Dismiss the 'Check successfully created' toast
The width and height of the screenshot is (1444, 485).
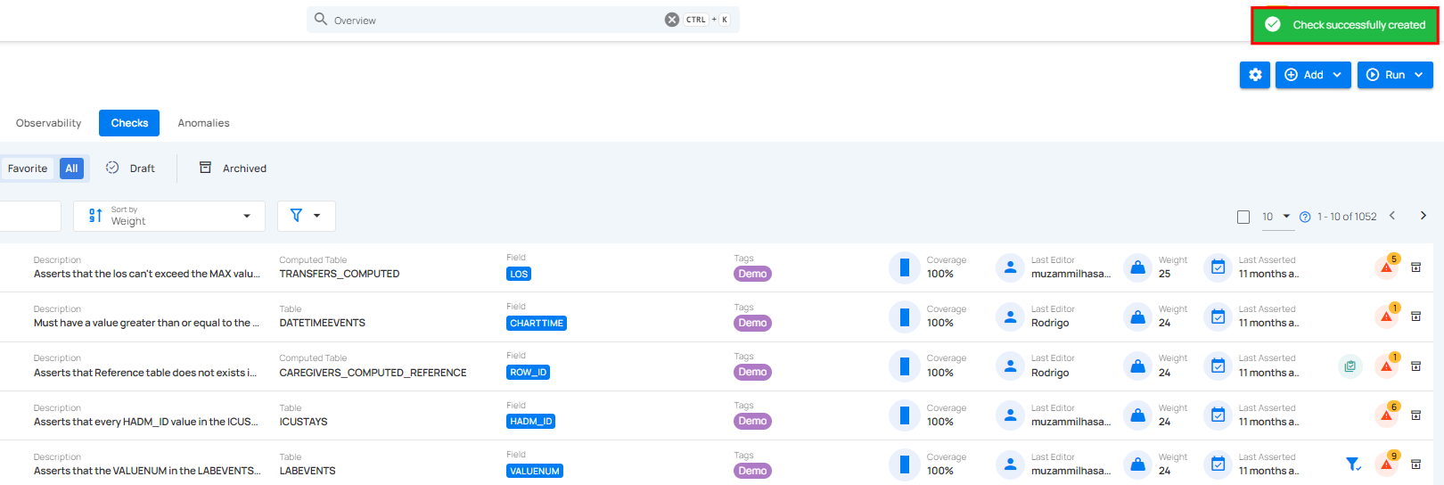1345,25
